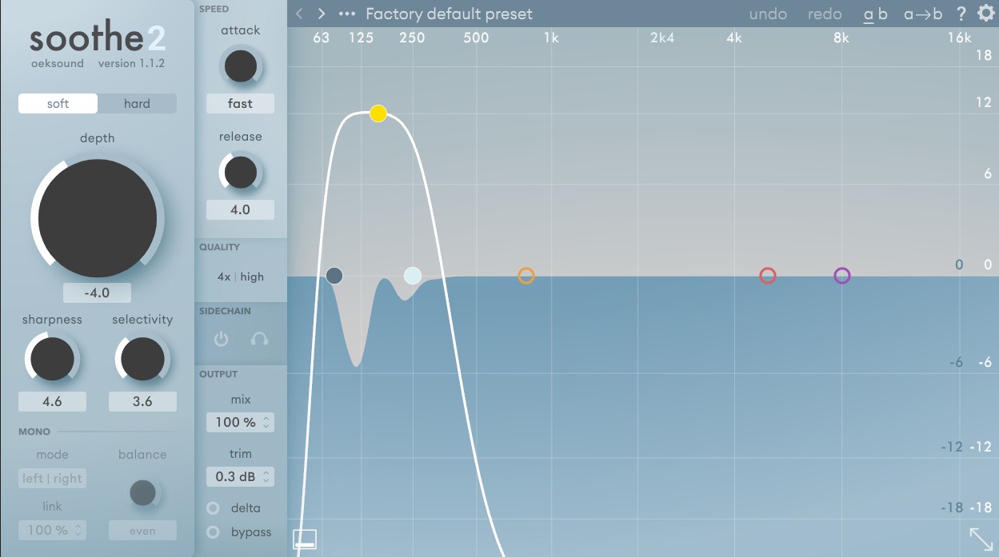This screenshot has width=999, height=557.
Task: Enable the delta radio button
Action: (214, 508)
